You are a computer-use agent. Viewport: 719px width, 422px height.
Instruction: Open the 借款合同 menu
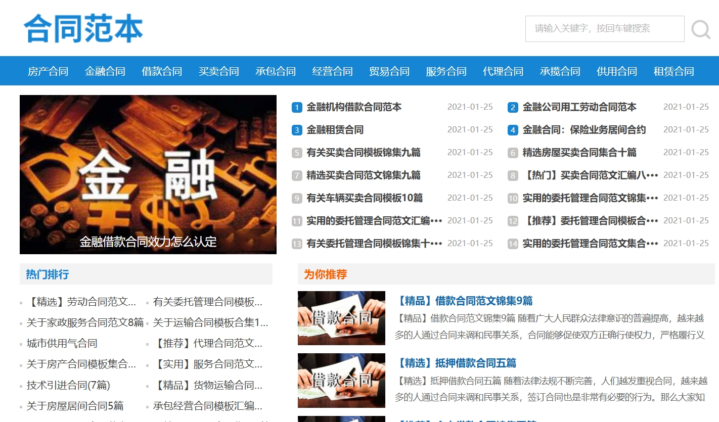click(162, 71)
